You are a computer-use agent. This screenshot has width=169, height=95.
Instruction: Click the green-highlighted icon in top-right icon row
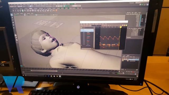click(142, 5)
